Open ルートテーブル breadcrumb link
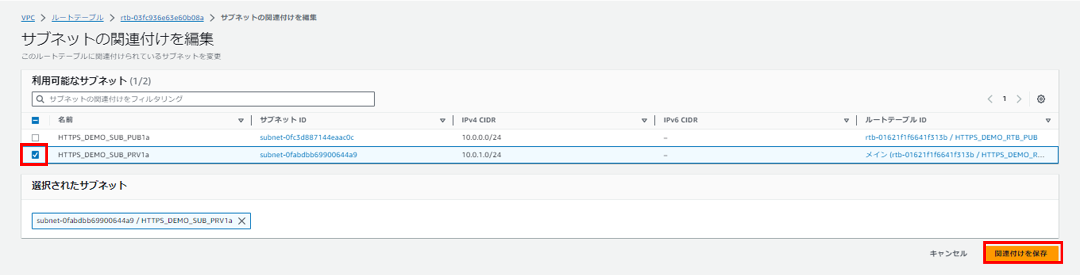This screenshot has width=1080, height=275. [78, 18]
